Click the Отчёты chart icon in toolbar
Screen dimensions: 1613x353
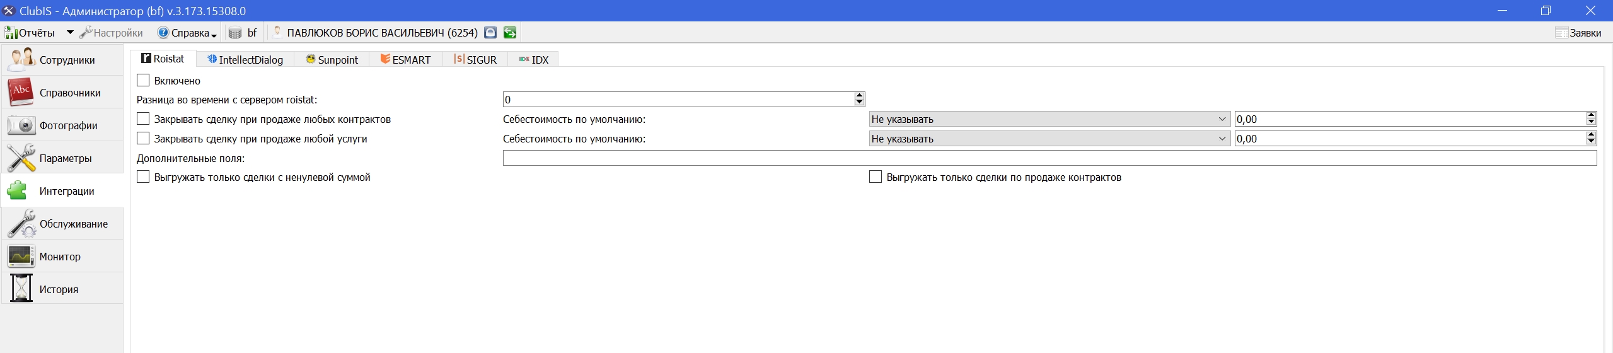click(11, 33)
